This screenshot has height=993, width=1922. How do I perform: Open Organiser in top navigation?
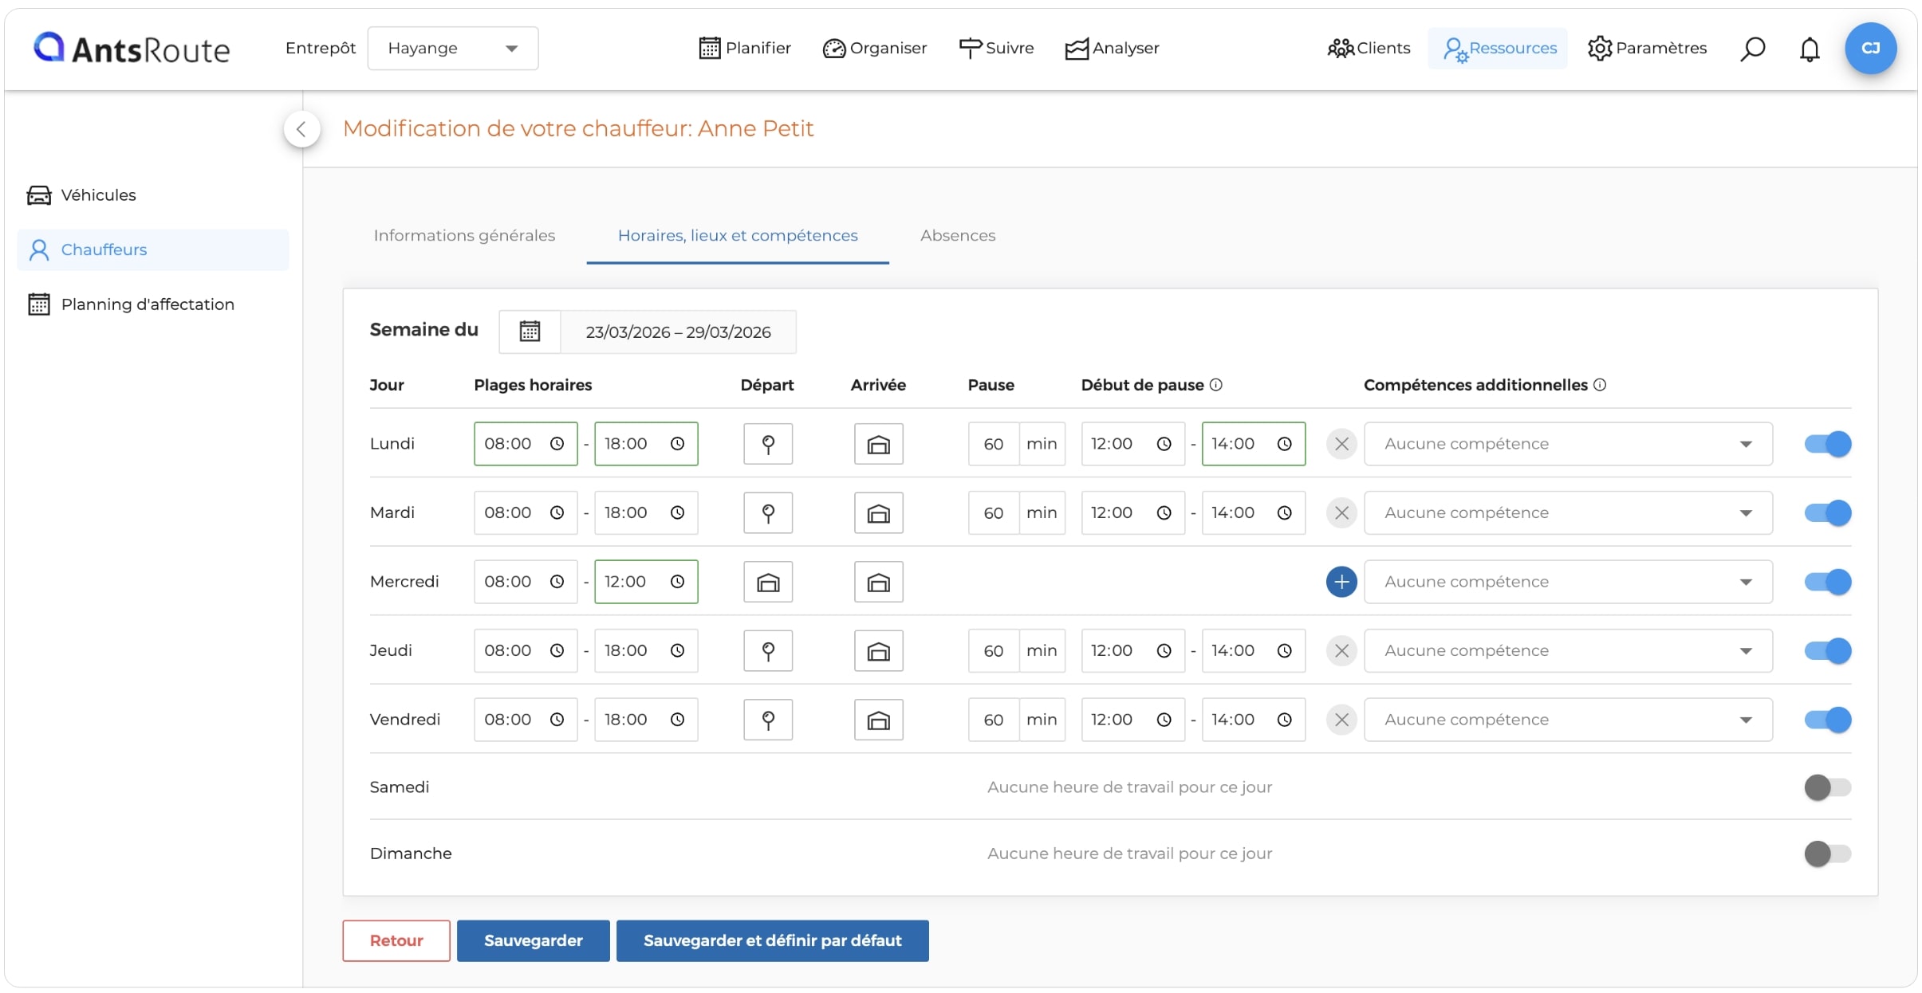pos(874,49)
